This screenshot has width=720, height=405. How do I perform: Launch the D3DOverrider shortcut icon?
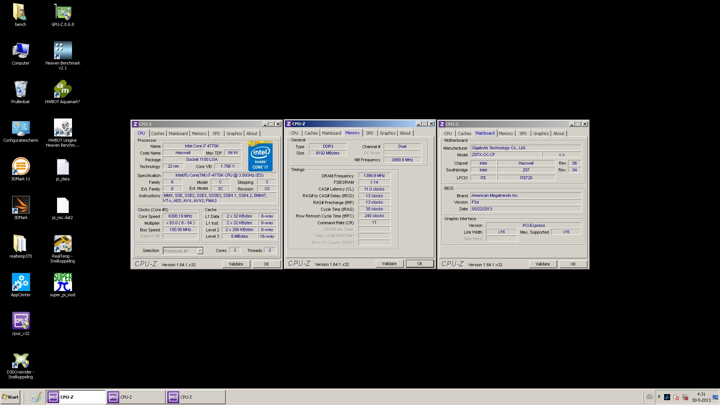point(21,360)
